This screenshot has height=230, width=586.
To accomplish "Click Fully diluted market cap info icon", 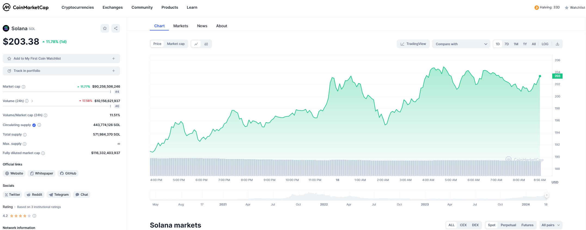I will (43, 153).
